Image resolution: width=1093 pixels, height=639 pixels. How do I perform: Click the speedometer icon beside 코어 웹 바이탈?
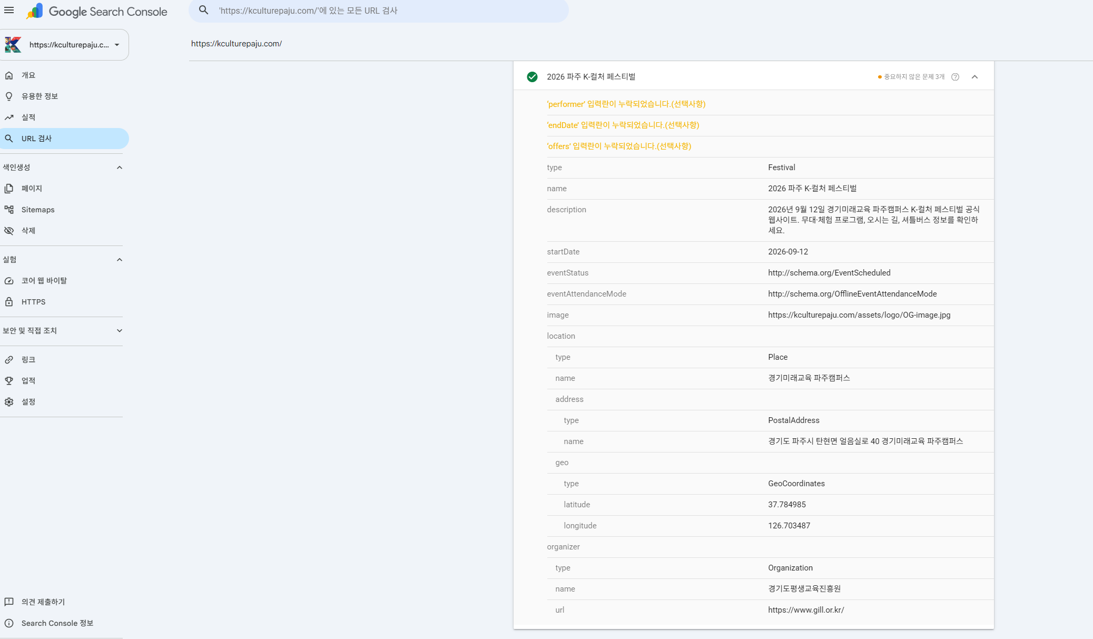click(x=9, y=281)
